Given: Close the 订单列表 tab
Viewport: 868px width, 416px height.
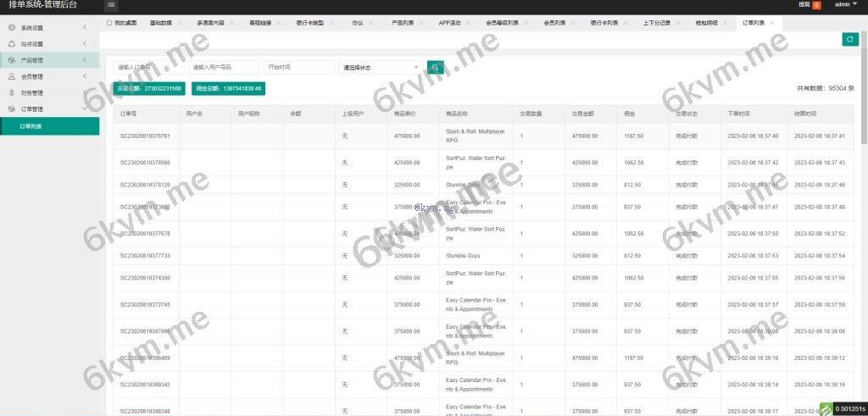Looking at the screenshot, I should 772,22.
